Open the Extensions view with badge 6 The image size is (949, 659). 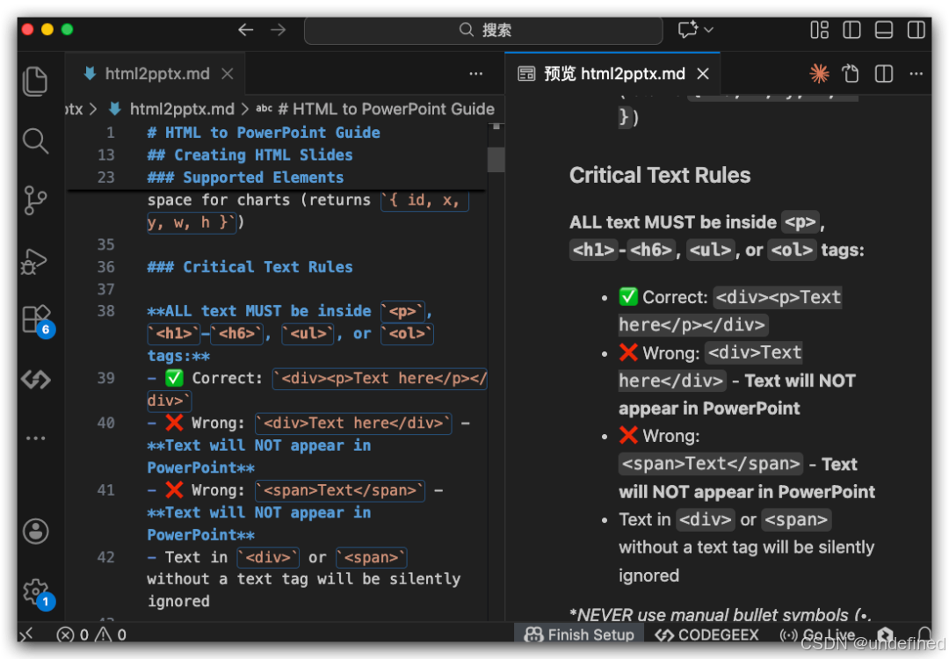[x=36, y=320]
